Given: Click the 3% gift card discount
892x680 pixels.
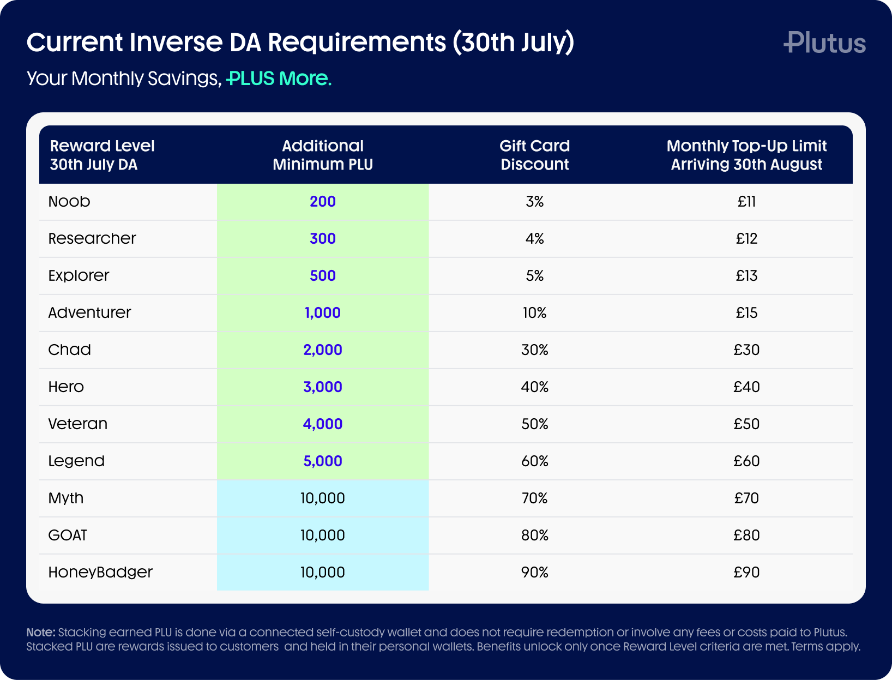Looking at the screenshot, I should [535, 201].
